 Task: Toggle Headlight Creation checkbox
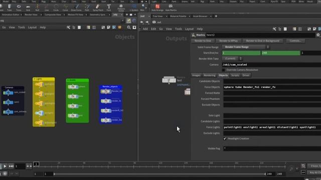(225, 138)
